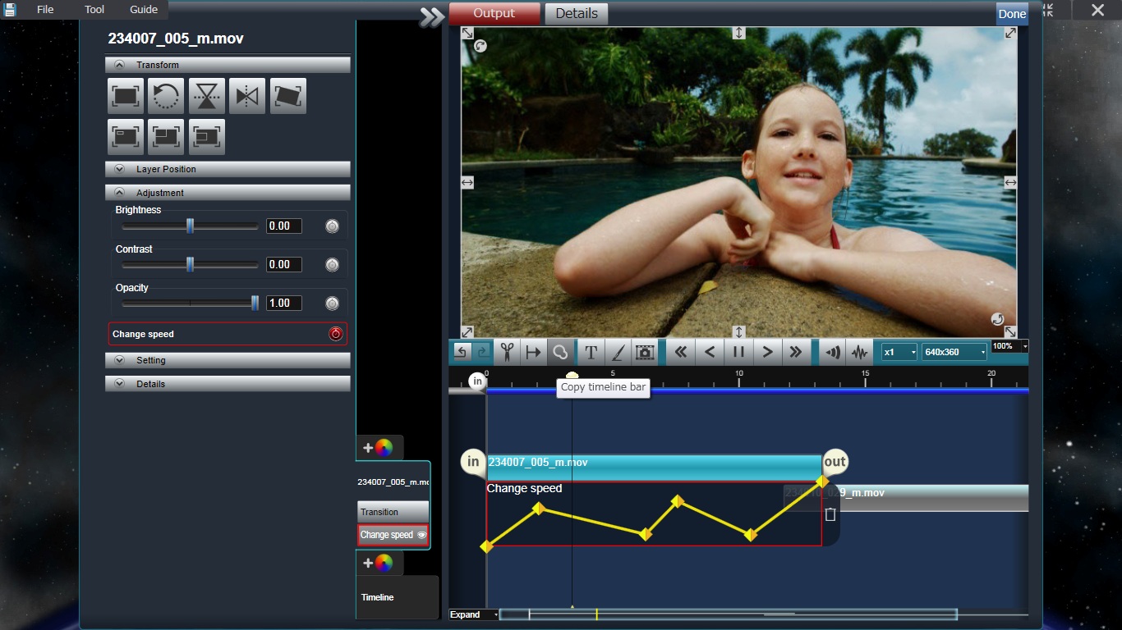Adjust the Opacity slider
This screenshot has width=1122, height=630.
pyautogui.click(x=190, y=304)
